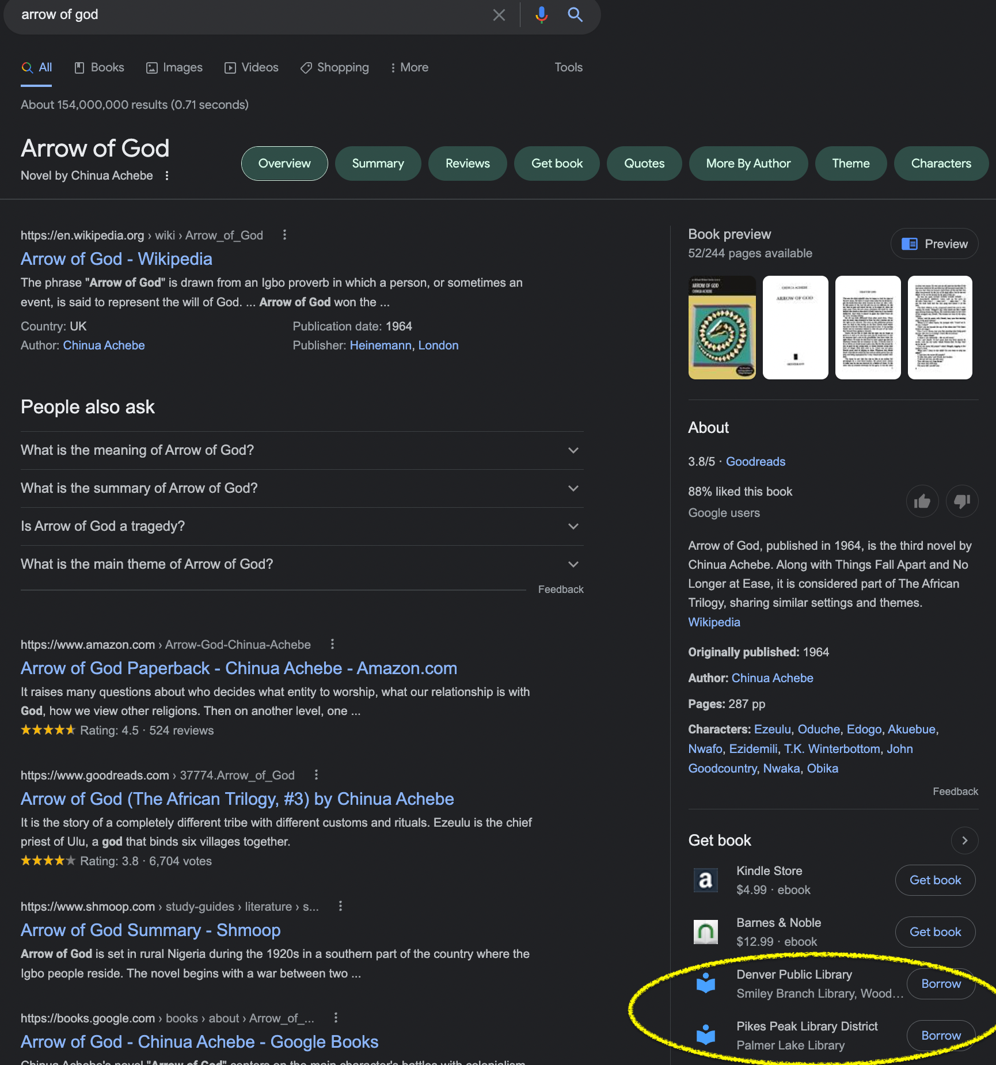Follow the London publisher link
The height and width of the screenshot is (1065, 996).
click(x=438, y=345)
